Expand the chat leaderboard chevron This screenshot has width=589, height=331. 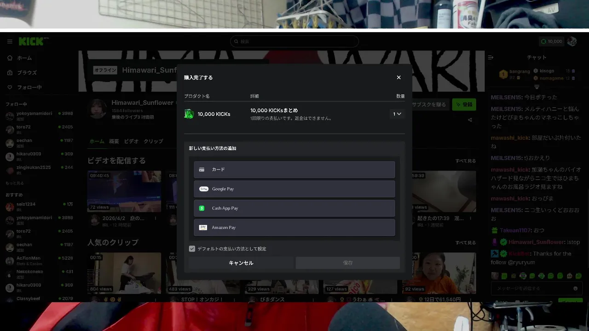click(537, 87)
